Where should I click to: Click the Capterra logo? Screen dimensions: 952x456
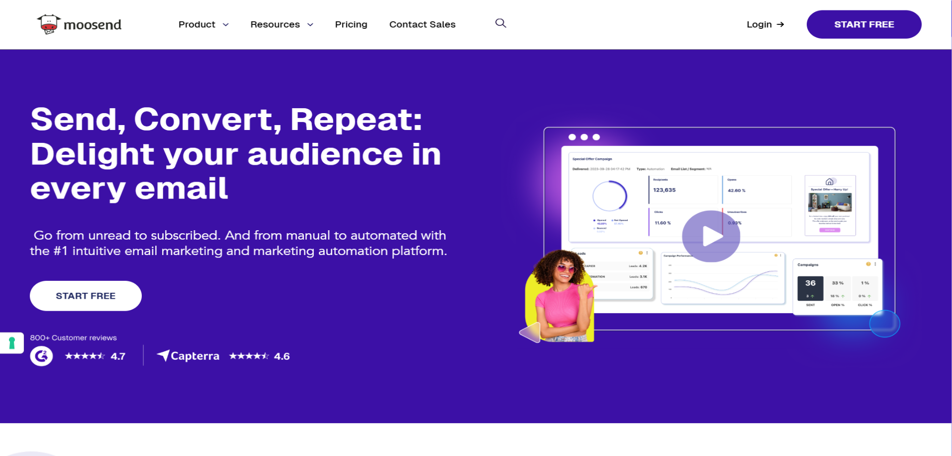tap(188, 356)
